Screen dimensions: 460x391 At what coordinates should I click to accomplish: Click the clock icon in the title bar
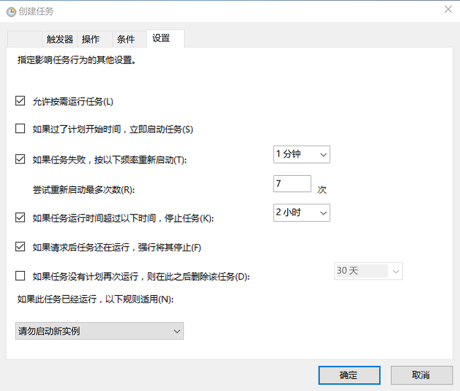[x=11, y=11]
